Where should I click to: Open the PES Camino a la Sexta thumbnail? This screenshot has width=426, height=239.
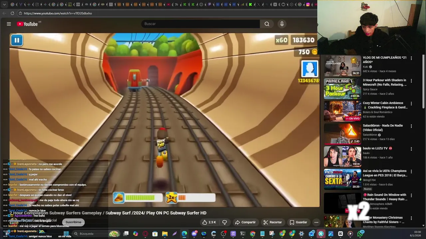(342, 179)
